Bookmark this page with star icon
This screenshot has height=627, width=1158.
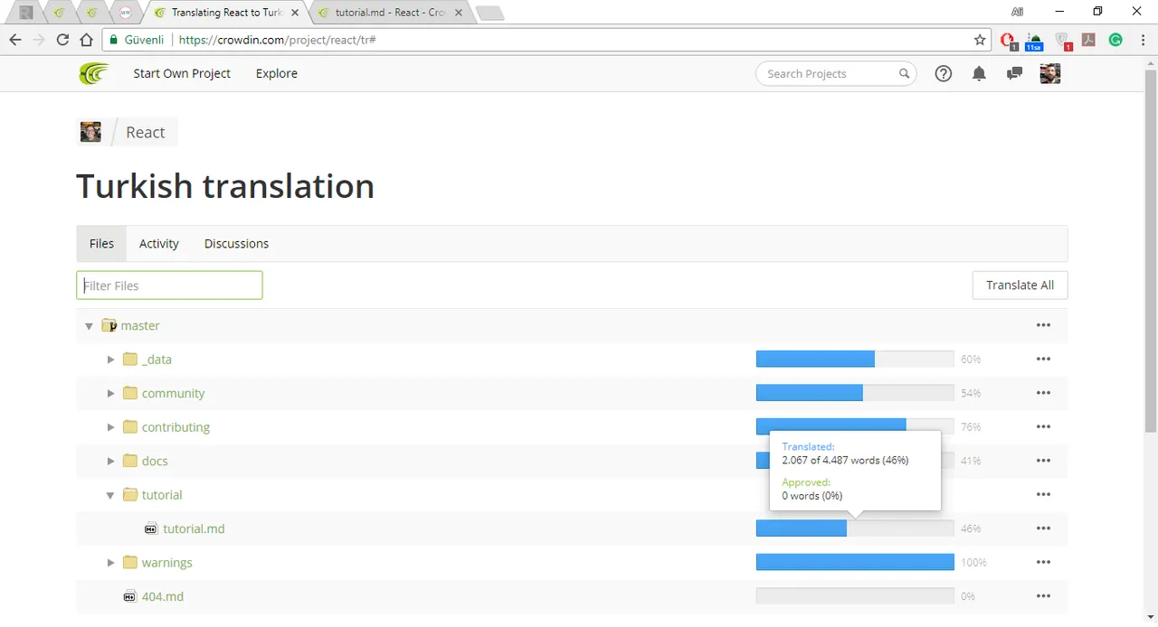click(980, 40)
